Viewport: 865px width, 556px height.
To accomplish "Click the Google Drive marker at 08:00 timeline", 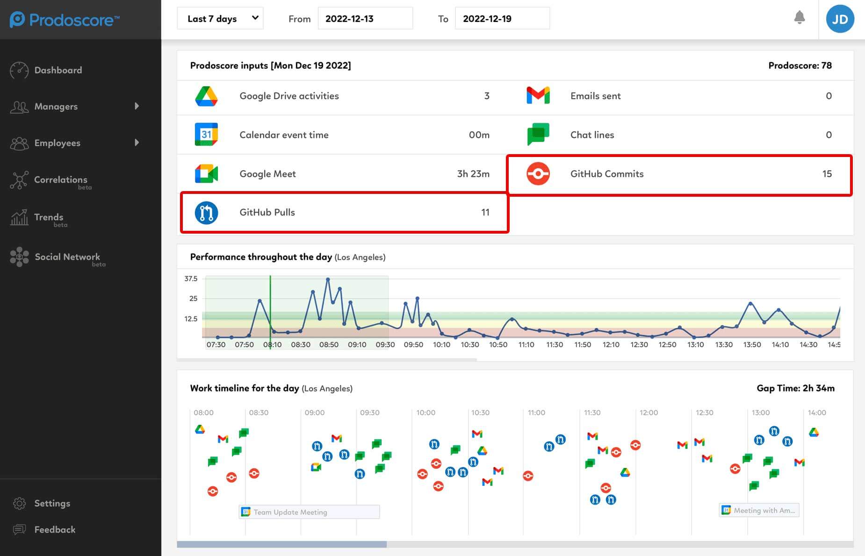I will pos(200,429).
